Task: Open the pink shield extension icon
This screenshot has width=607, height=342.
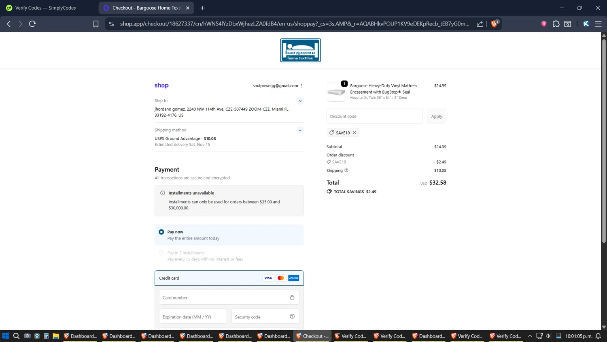Action: 544,24
